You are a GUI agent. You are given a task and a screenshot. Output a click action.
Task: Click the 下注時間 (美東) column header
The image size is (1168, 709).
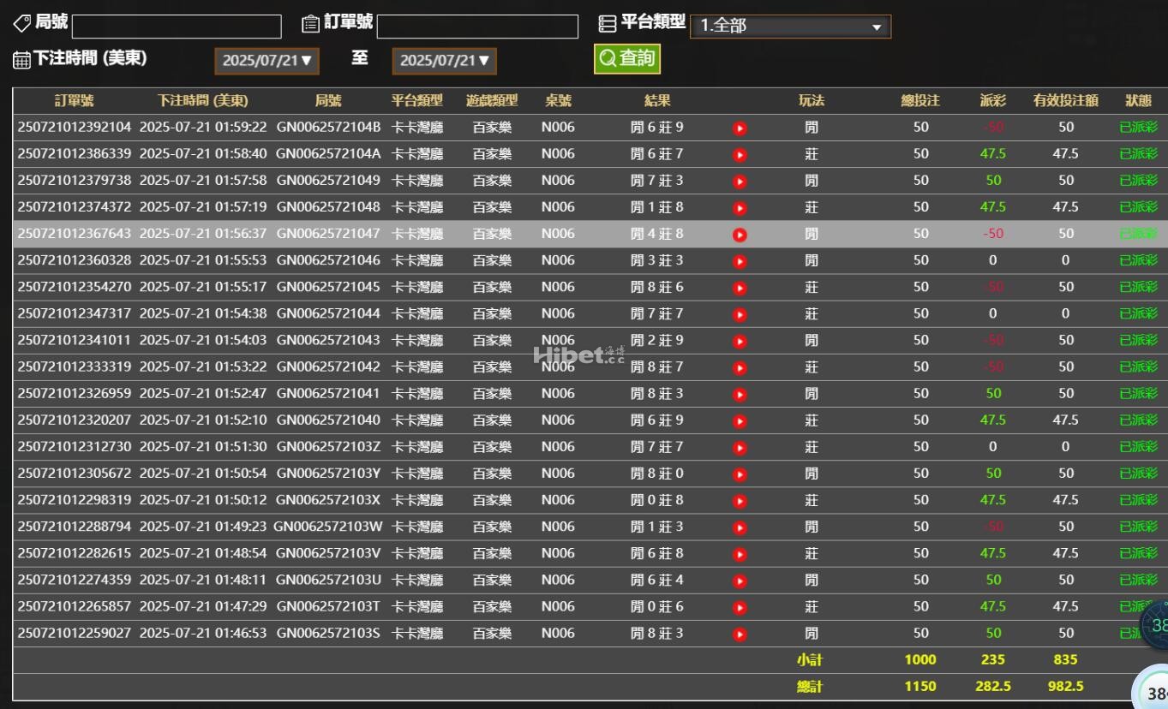tap(202, 101)
